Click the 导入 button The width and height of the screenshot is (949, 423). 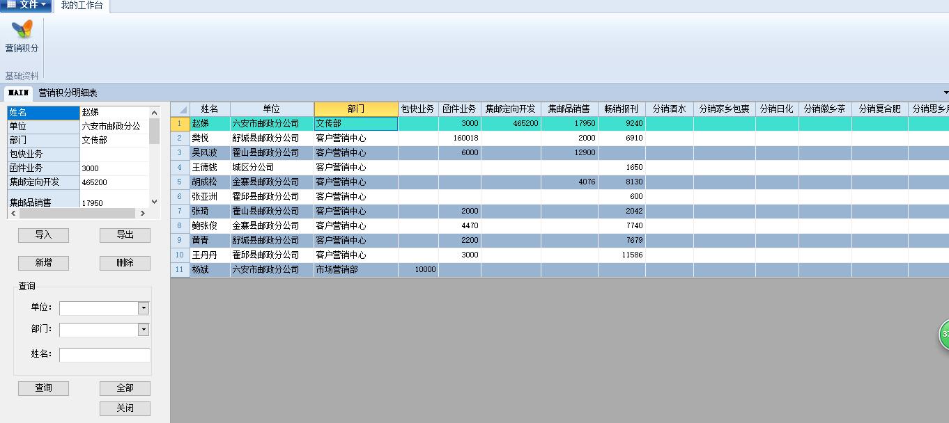pyautogui.click(x=43, y=235)
